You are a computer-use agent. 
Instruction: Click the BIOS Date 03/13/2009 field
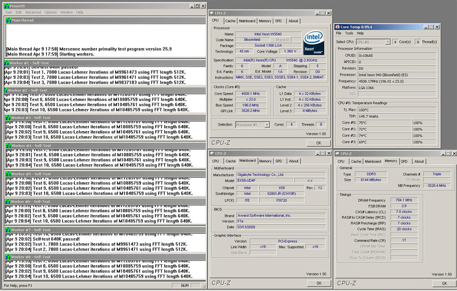[x=281, y=227]
